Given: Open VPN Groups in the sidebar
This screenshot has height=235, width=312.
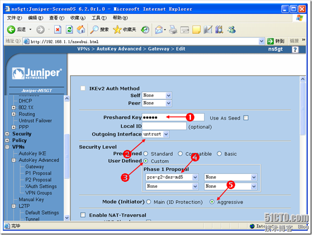Looking at the screenshot, I should pos(39,193).
